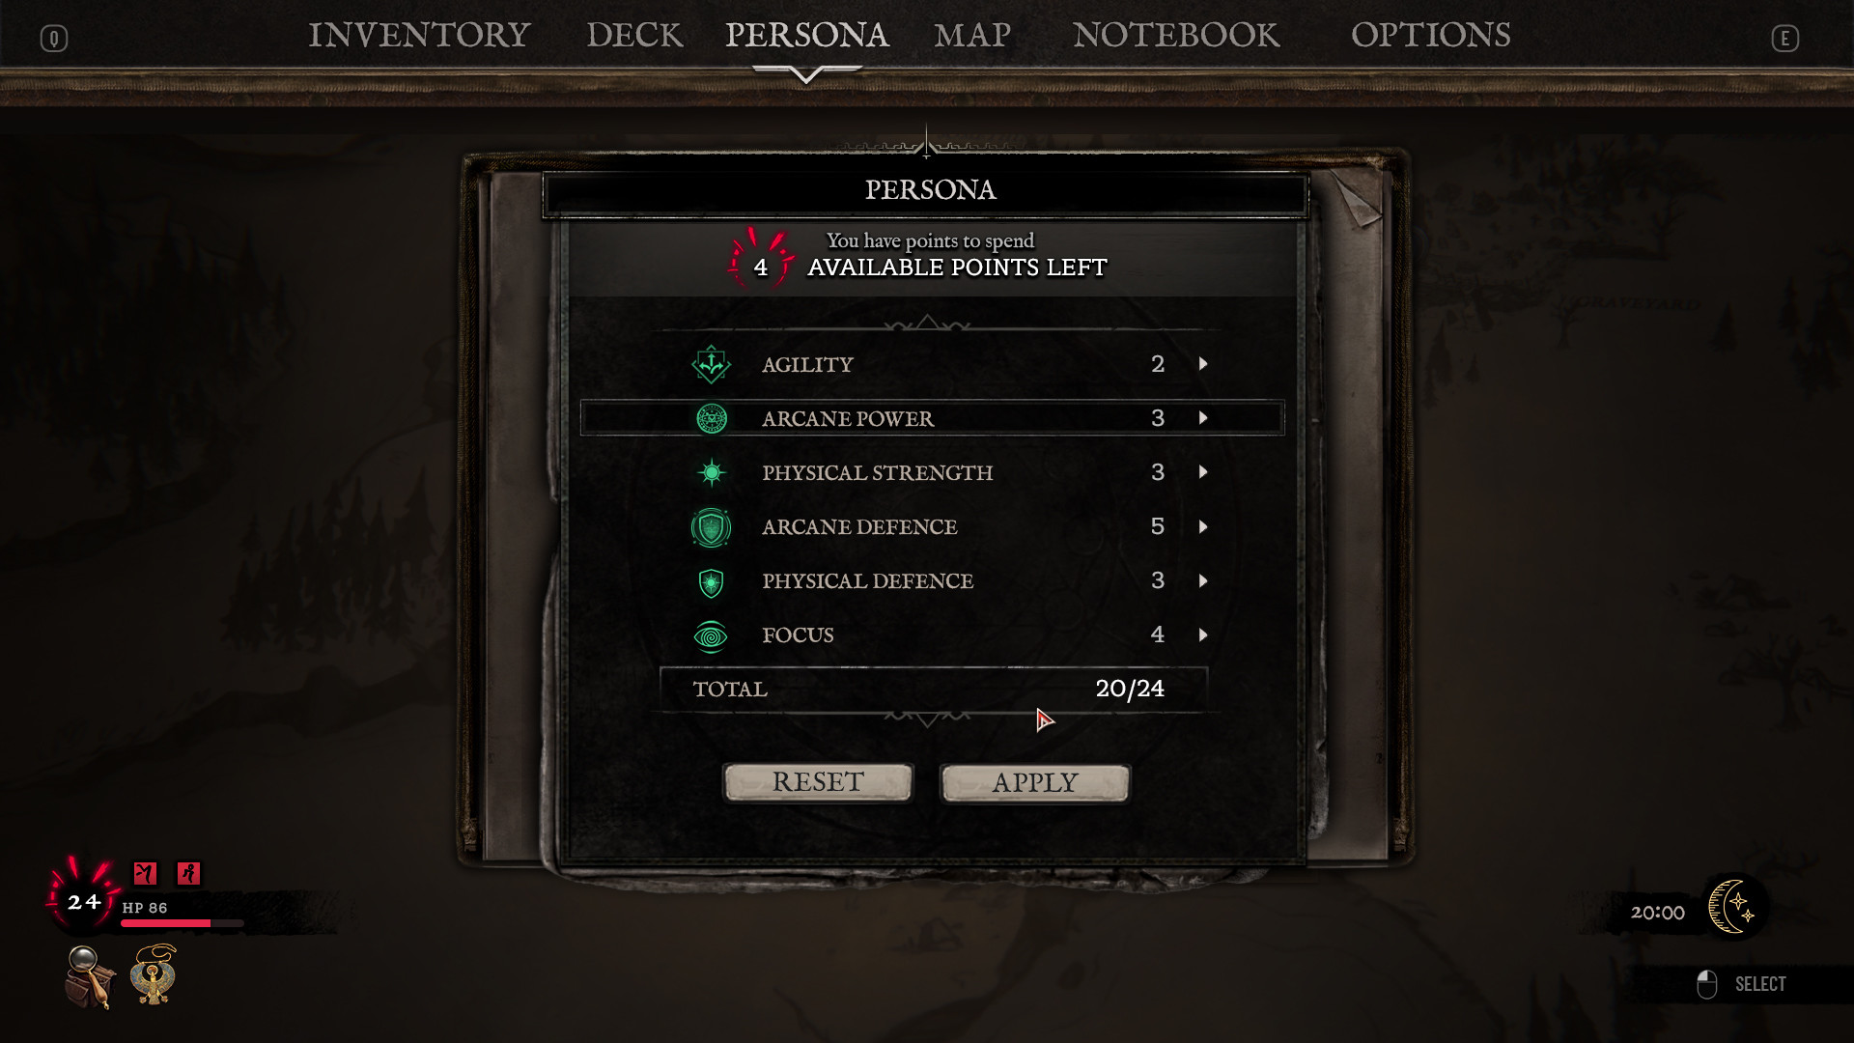Screen dimensions: 1854x1043
Task: Click the Apply button
Action: 1035,783
